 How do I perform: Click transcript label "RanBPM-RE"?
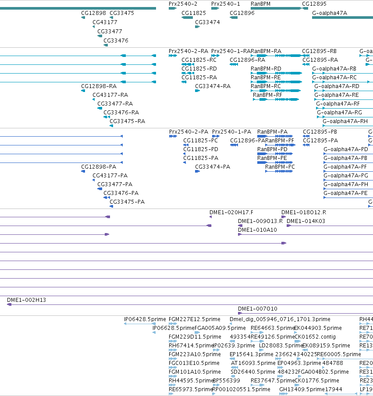[x=266, y=77]
